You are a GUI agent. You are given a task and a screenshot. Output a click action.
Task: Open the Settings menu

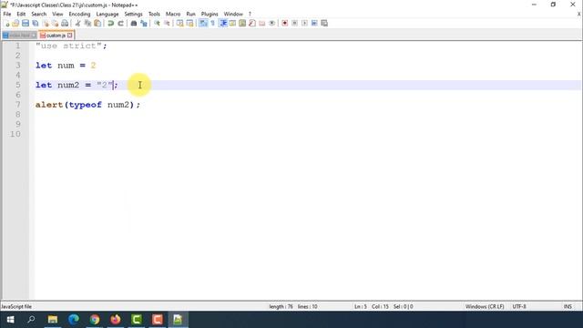pyautogui.click(x=133, y=15)
